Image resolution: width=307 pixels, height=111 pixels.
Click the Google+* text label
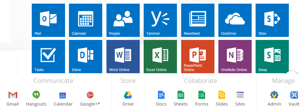pyautogui.click(x=90, y=104)
